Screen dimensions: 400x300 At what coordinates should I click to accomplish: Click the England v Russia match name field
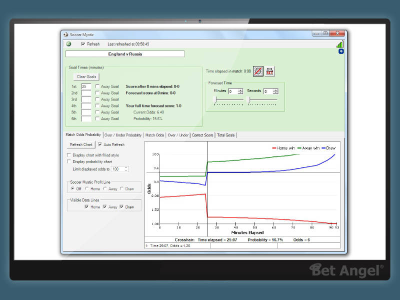click(x=125, y=54)
